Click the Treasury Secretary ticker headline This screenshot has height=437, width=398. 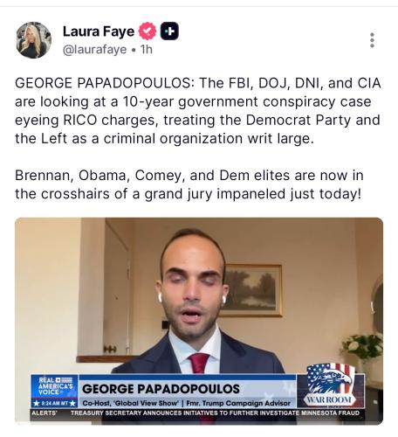(215, 413)
